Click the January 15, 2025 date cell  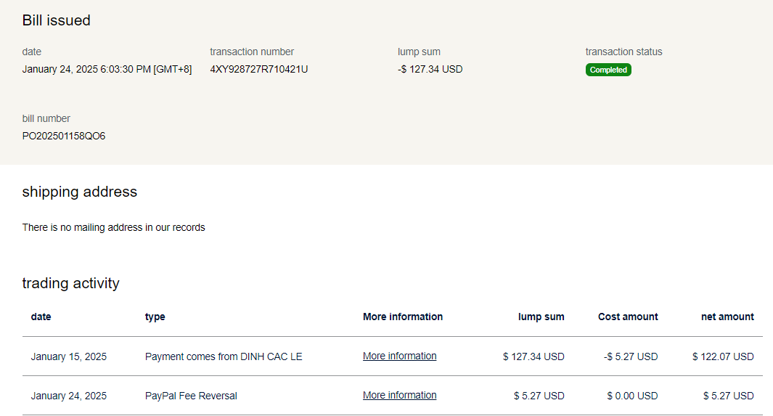(x=68, y=356)
